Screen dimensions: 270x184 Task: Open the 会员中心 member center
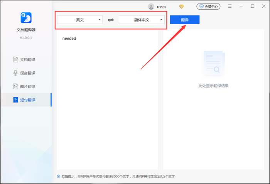coord(208,7)
